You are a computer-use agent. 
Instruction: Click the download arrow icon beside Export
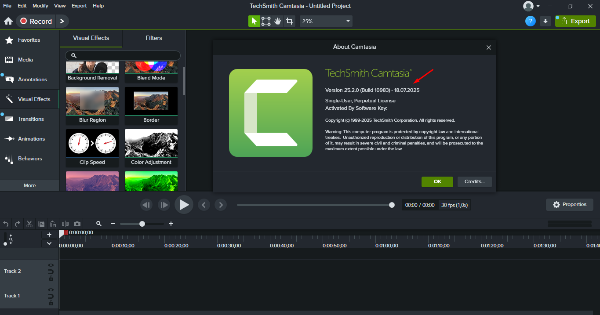[545, 21]
